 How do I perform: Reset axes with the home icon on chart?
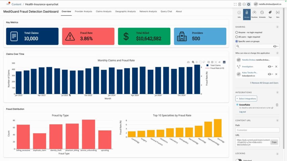[x=219, y=62]
